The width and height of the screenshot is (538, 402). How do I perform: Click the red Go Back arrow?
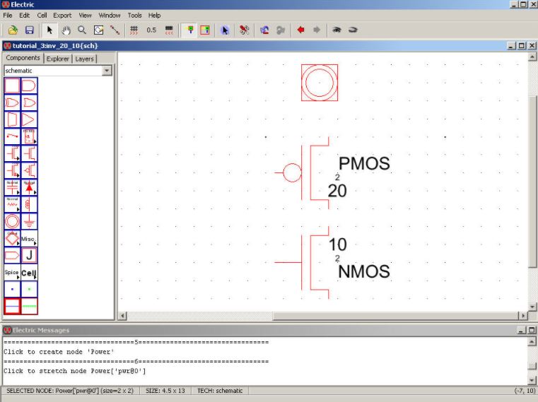(x=300, y=30)
